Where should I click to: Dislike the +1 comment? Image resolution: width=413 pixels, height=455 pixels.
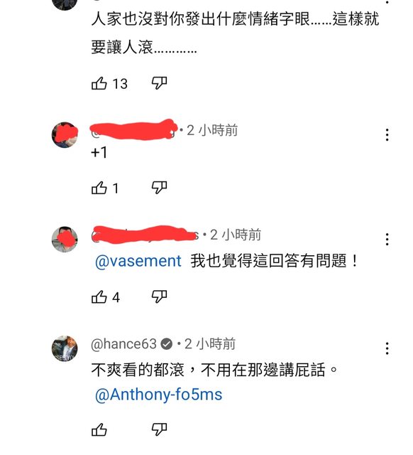159,188
